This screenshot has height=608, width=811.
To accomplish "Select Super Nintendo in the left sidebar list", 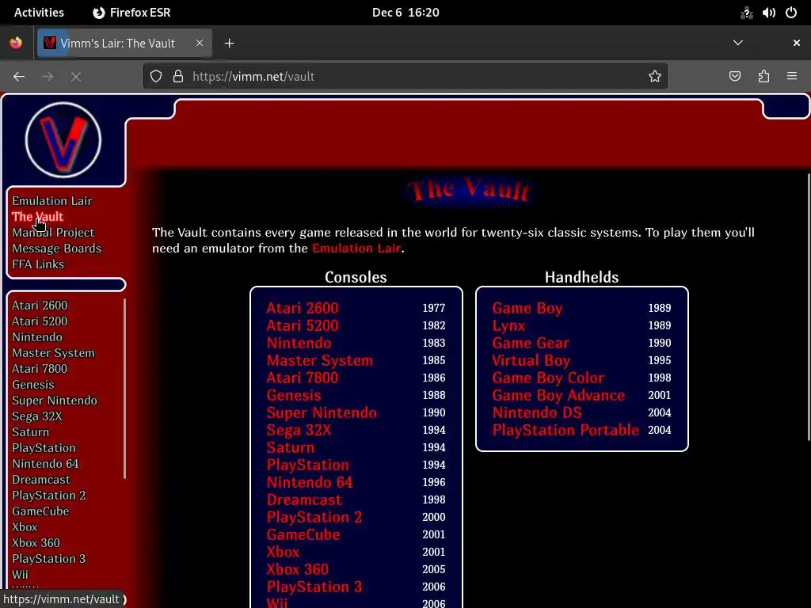I will coord(55,401).
